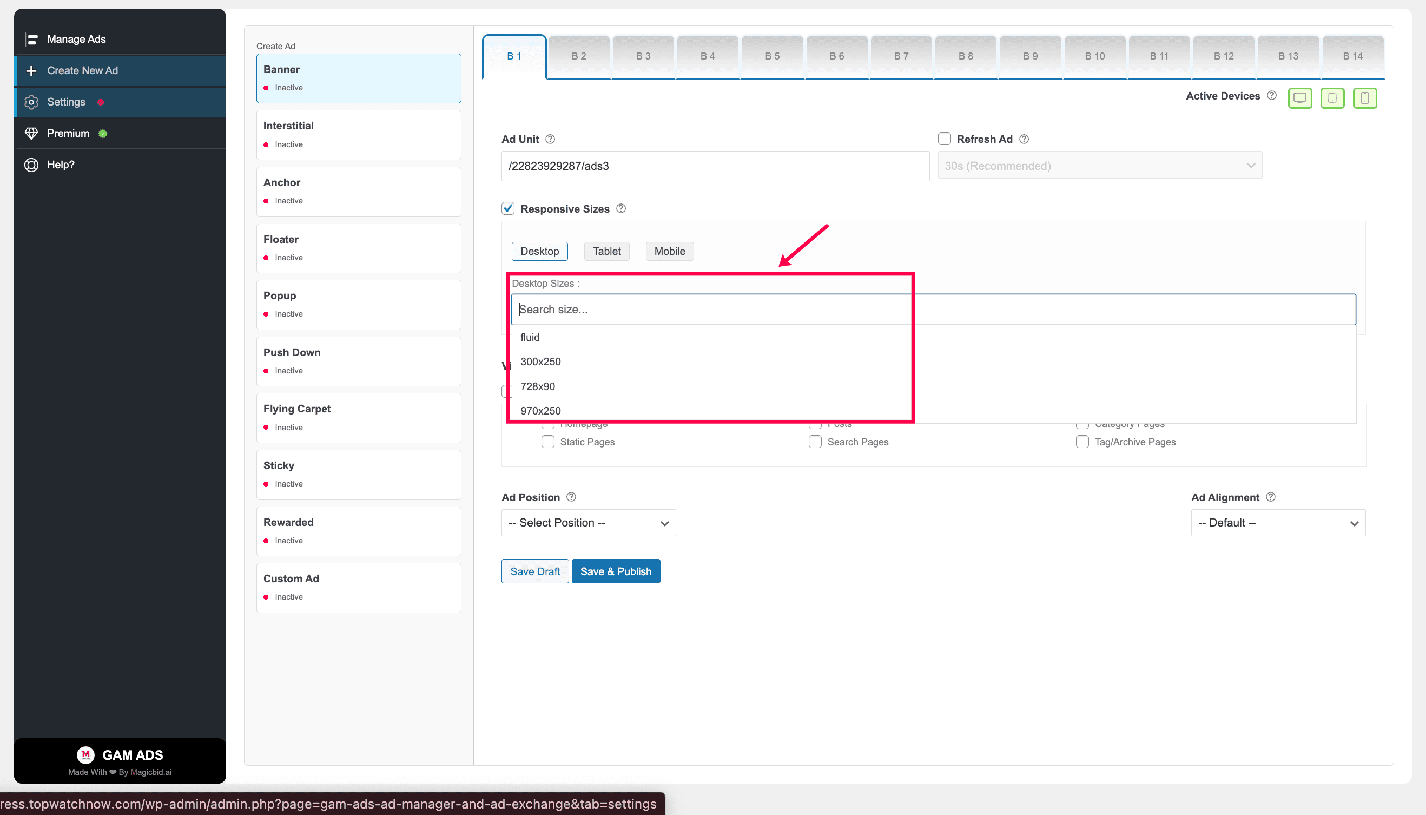
Task: Enable the Refresh Ad checkbox
Action: [x=945, y=139]
